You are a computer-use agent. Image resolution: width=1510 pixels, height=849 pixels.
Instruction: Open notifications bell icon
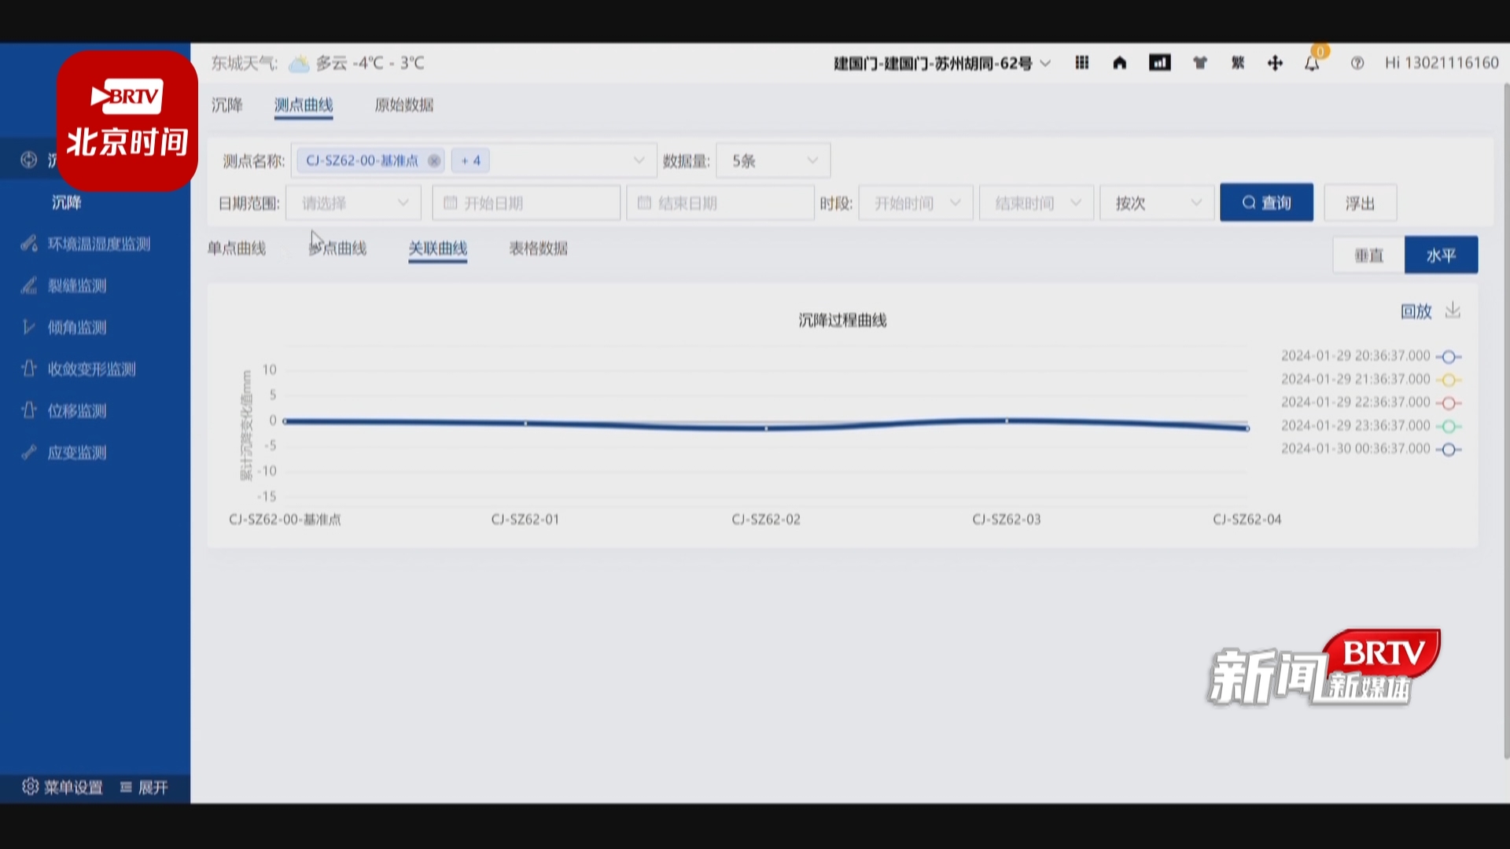[1312, 63]
